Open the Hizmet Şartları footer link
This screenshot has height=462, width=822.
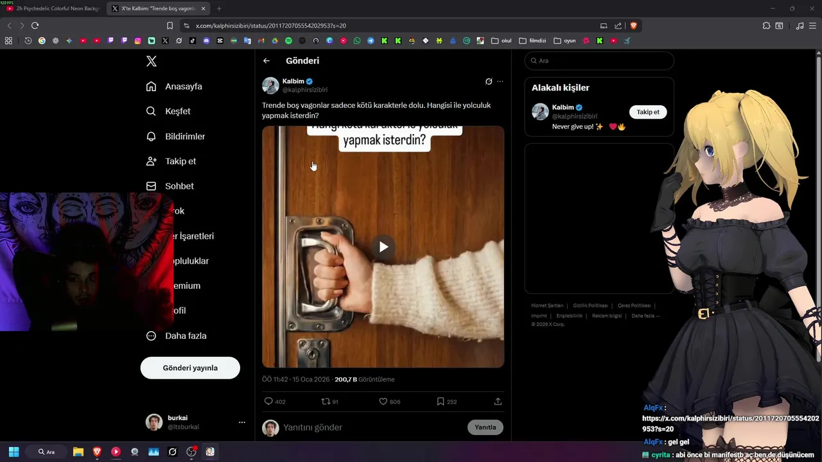click(x=547, y=305)
